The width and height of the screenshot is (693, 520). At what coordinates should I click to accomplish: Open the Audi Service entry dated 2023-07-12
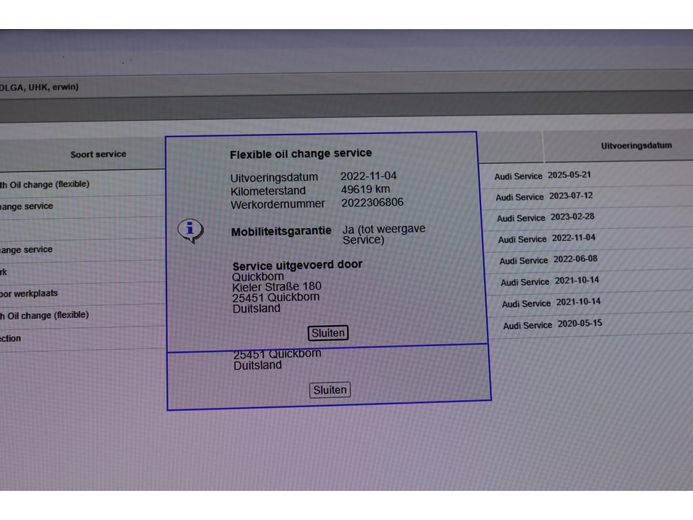click(543, 196)
